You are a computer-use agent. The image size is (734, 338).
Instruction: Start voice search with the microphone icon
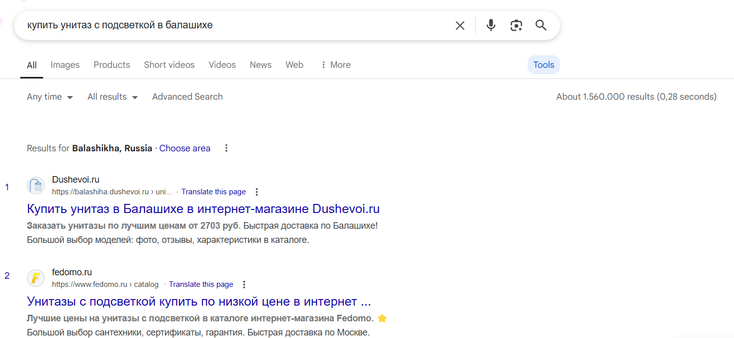491,25
